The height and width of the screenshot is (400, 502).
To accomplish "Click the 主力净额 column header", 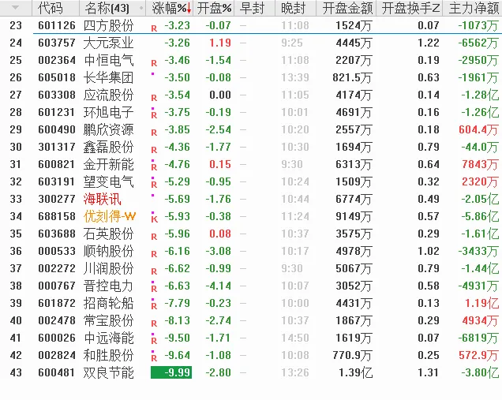I will 474,8.
